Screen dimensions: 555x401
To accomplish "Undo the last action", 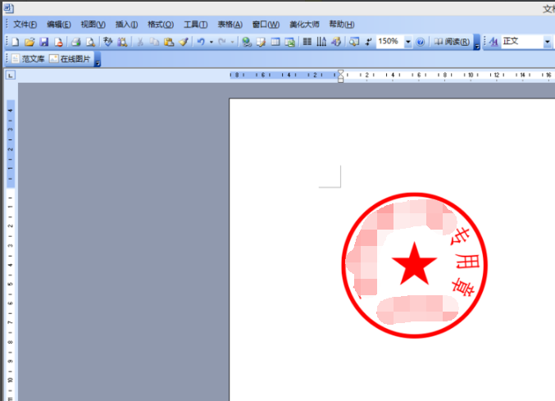I will coord(201,42).
